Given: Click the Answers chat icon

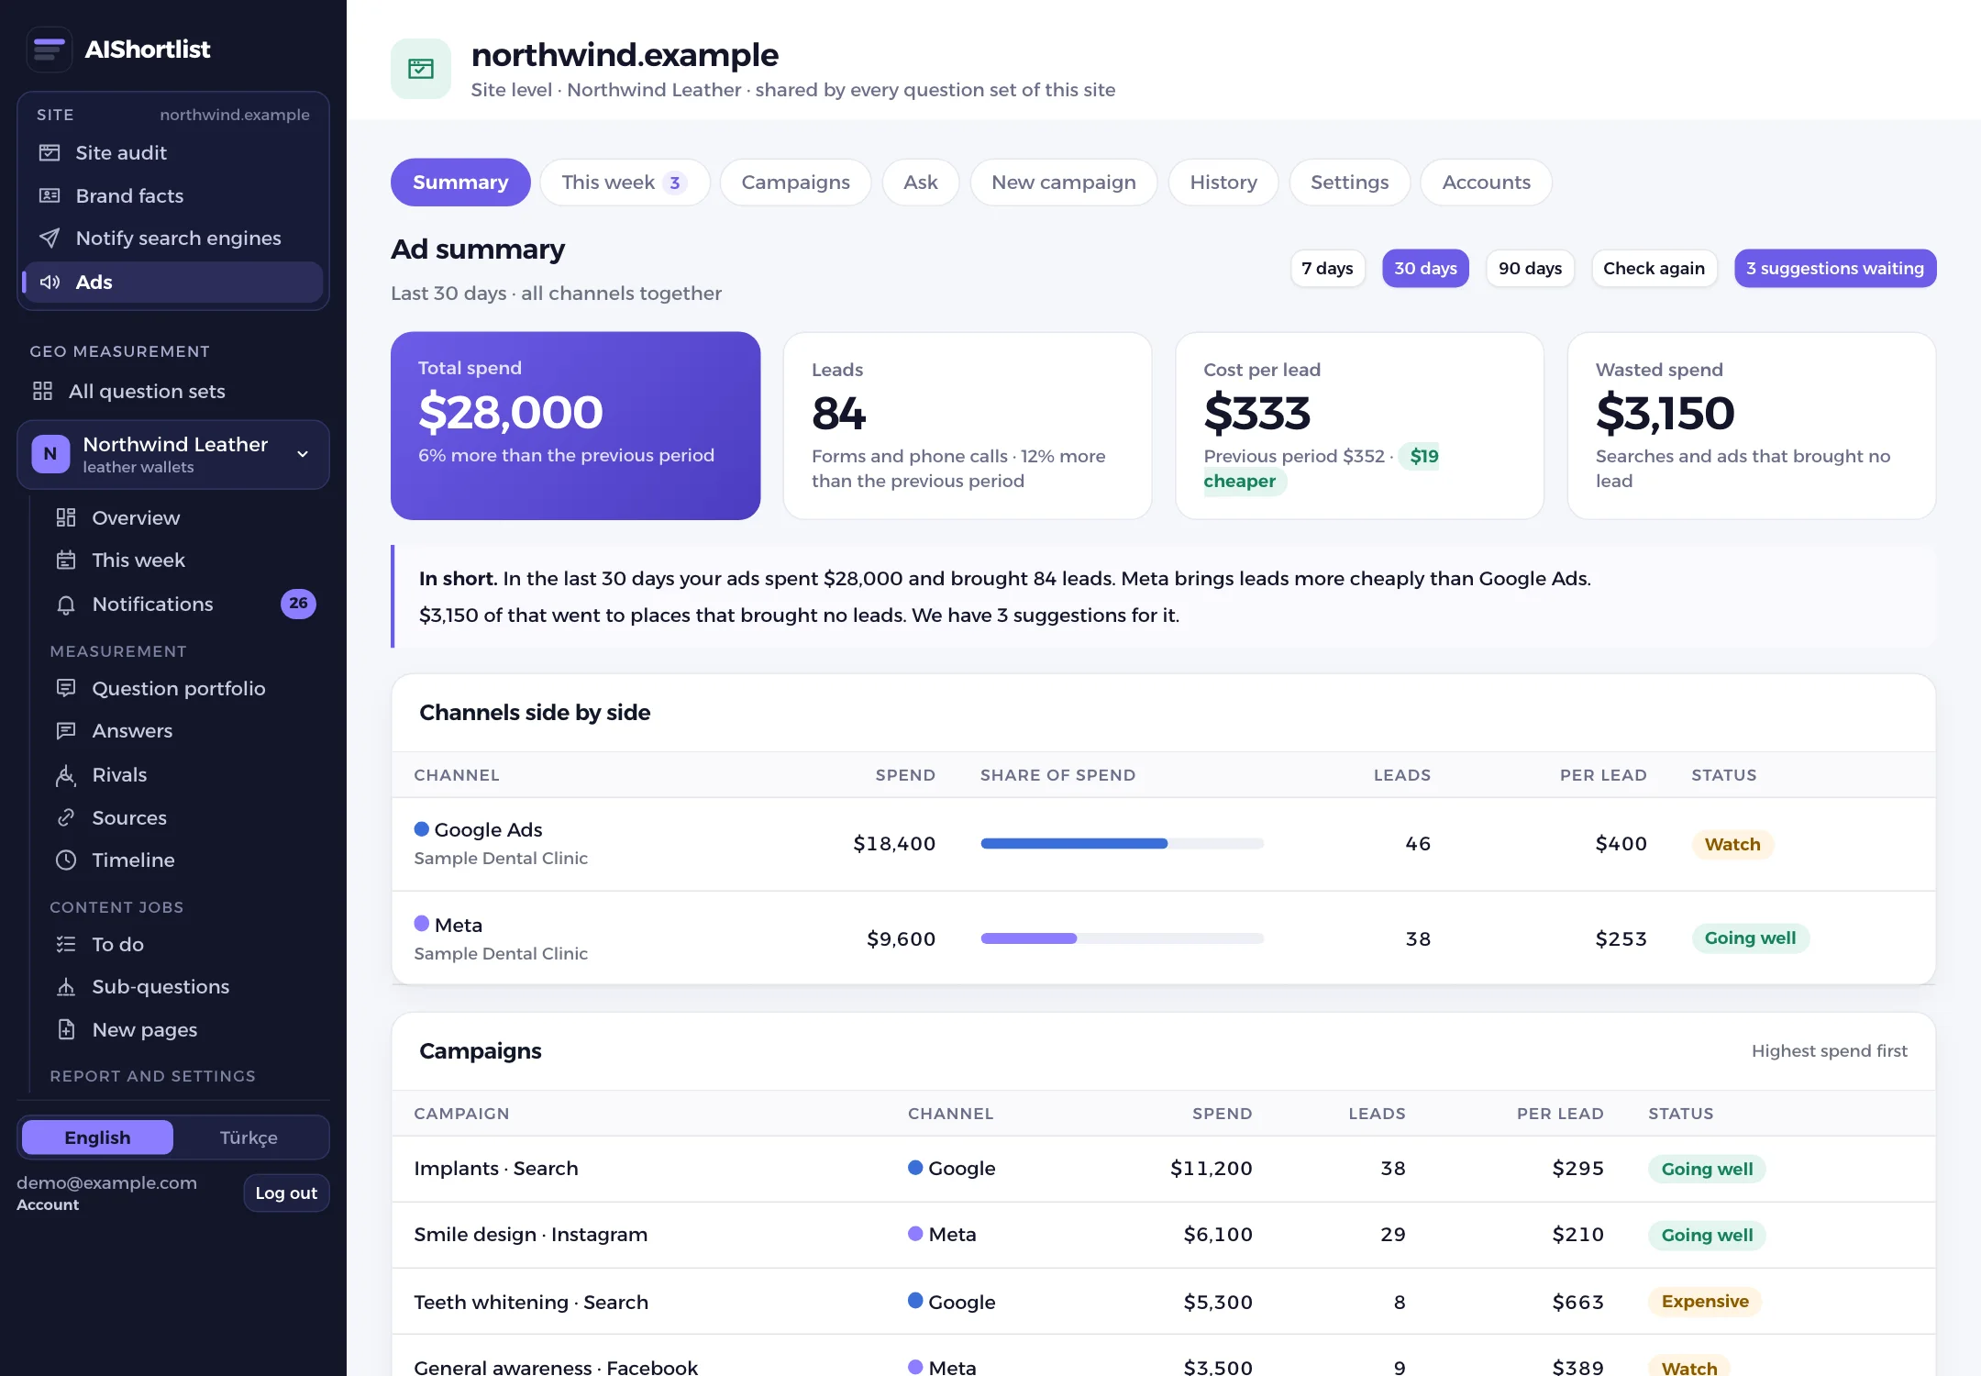Looking at the screenshot, I should tap(66, 730).
